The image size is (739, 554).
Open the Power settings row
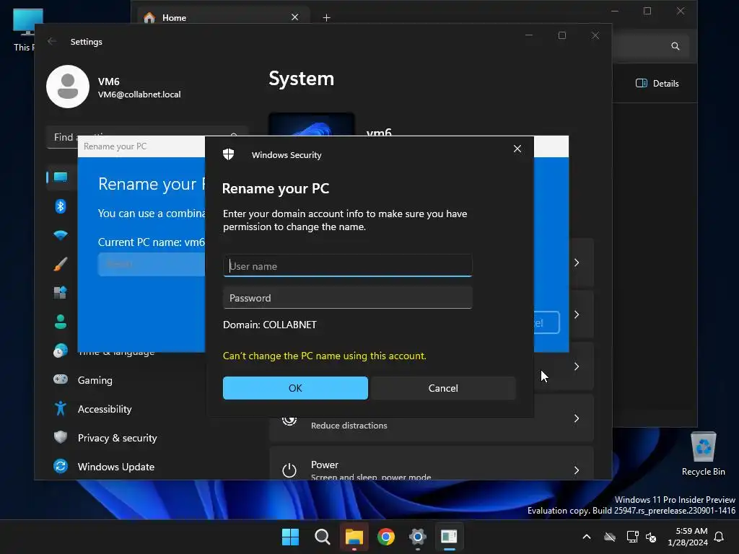(432, 464)
